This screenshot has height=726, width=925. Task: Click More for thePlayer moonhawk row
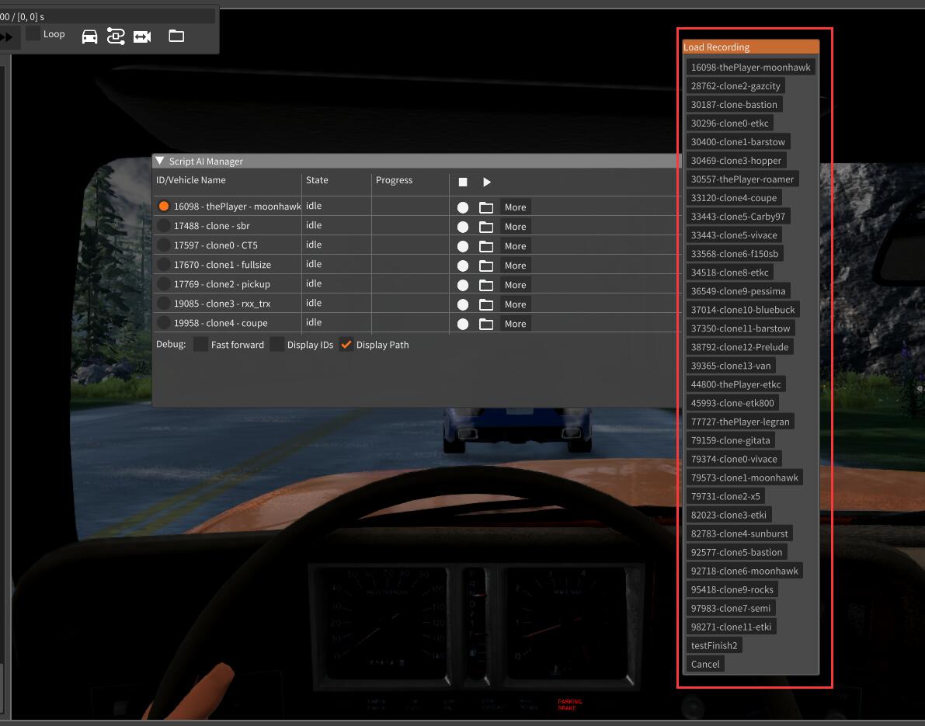(x=515, y=207)
